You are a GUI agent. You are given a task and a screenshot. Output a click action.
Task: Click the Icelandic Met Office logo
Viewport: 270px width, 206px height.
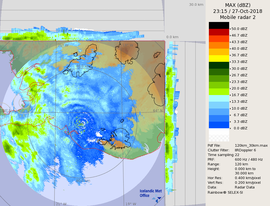(x=150, y=194)
